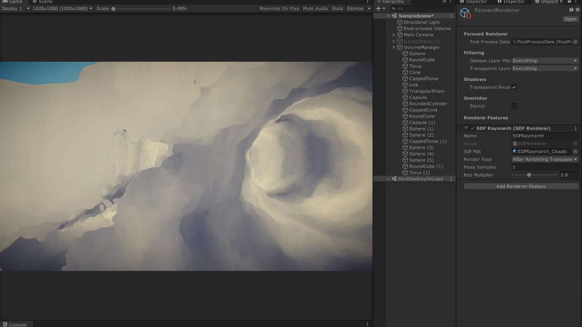Toggle Maximize On Play
Screen dimensions: 582x327
tap(279, 9)
